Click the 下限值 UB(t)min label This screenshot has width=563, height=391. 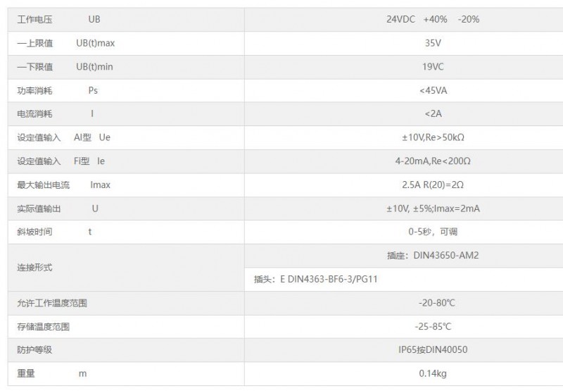65,67
